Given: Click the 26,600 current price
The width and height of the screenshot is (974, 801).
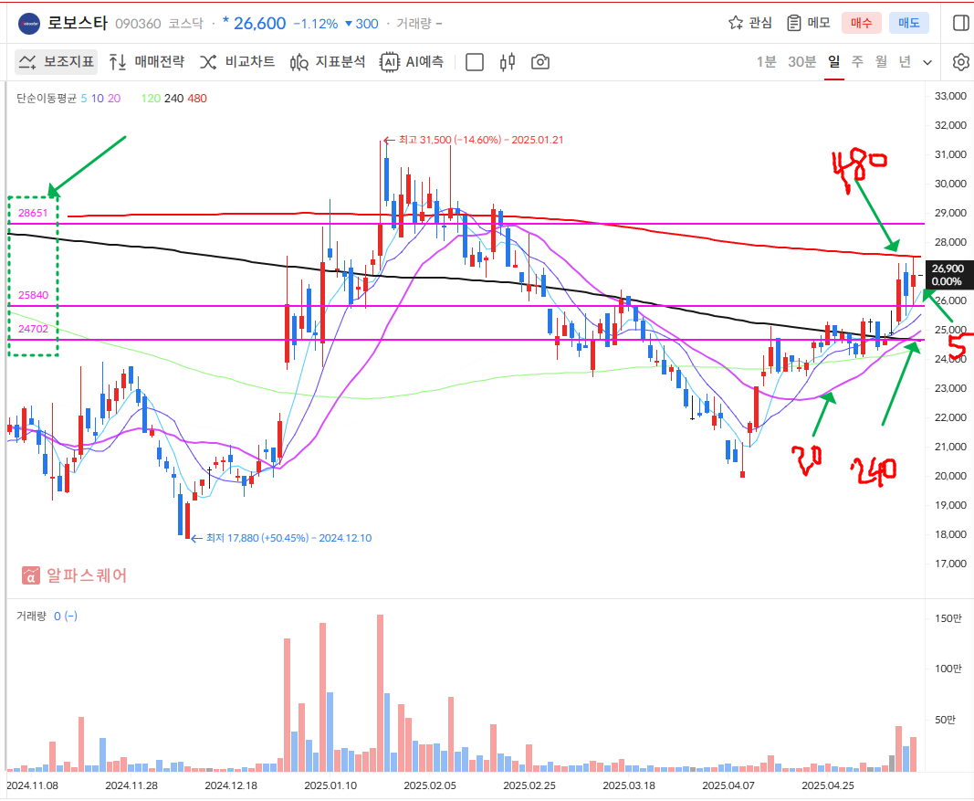Looking at the screenshot, I should 259,23.
